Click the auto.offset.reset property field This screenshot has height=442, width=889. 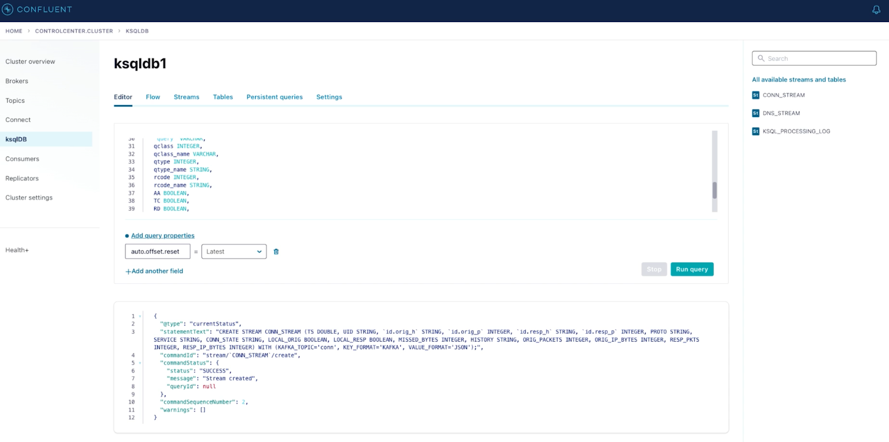pos(158,251)
